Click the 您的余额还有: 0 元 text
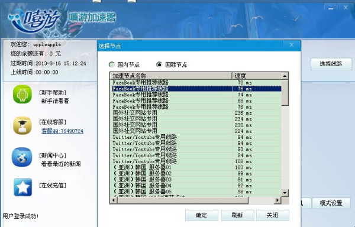 point(35,54)
